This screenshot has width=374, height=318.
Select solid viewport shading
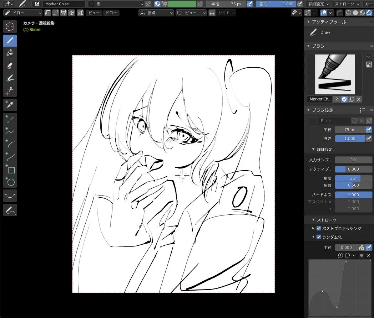(x=355, y=13)
